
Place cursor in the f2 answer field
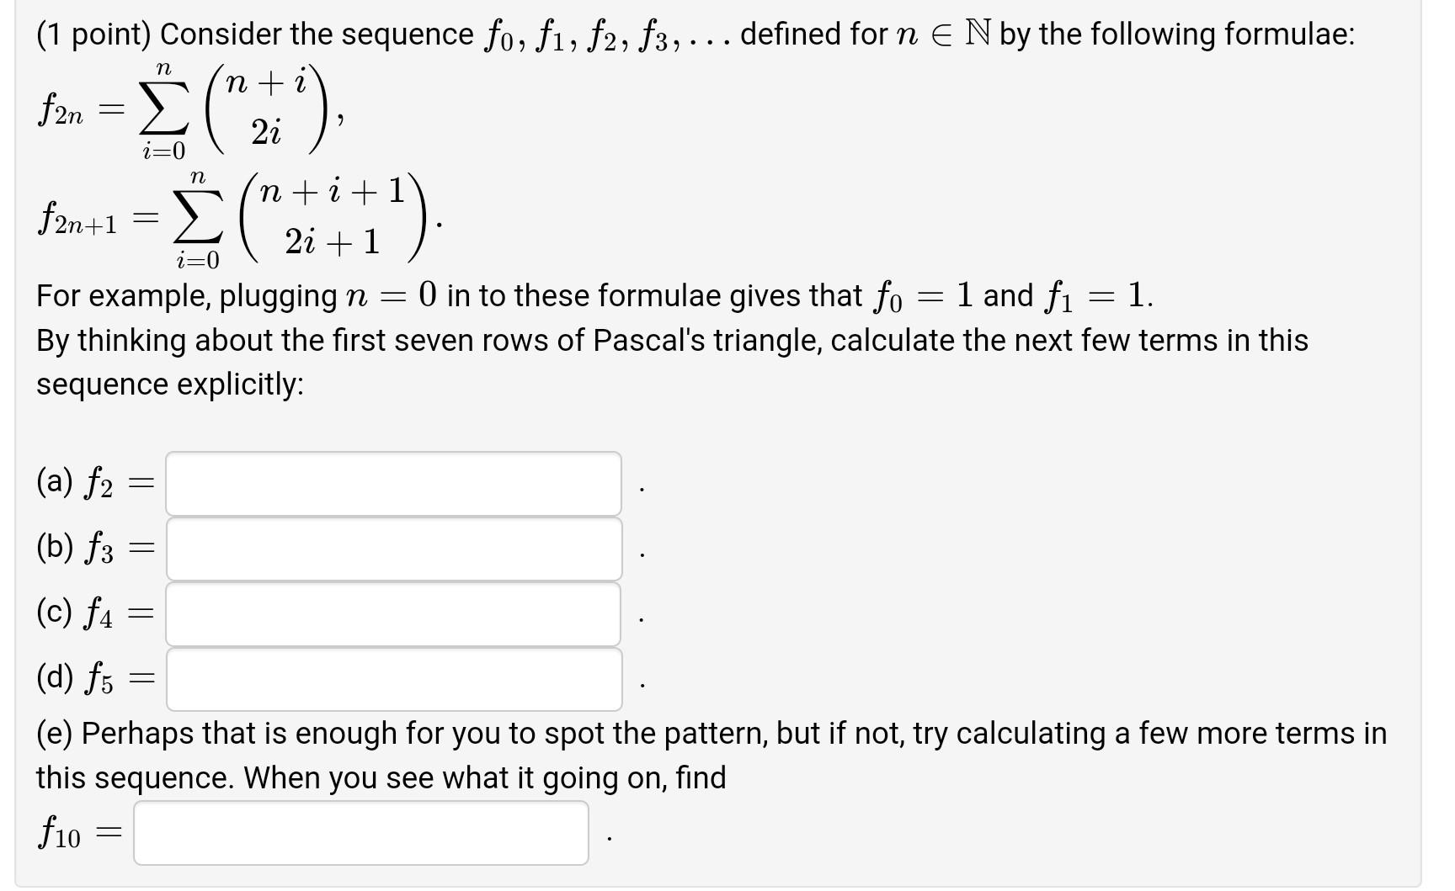click(393, 484)
